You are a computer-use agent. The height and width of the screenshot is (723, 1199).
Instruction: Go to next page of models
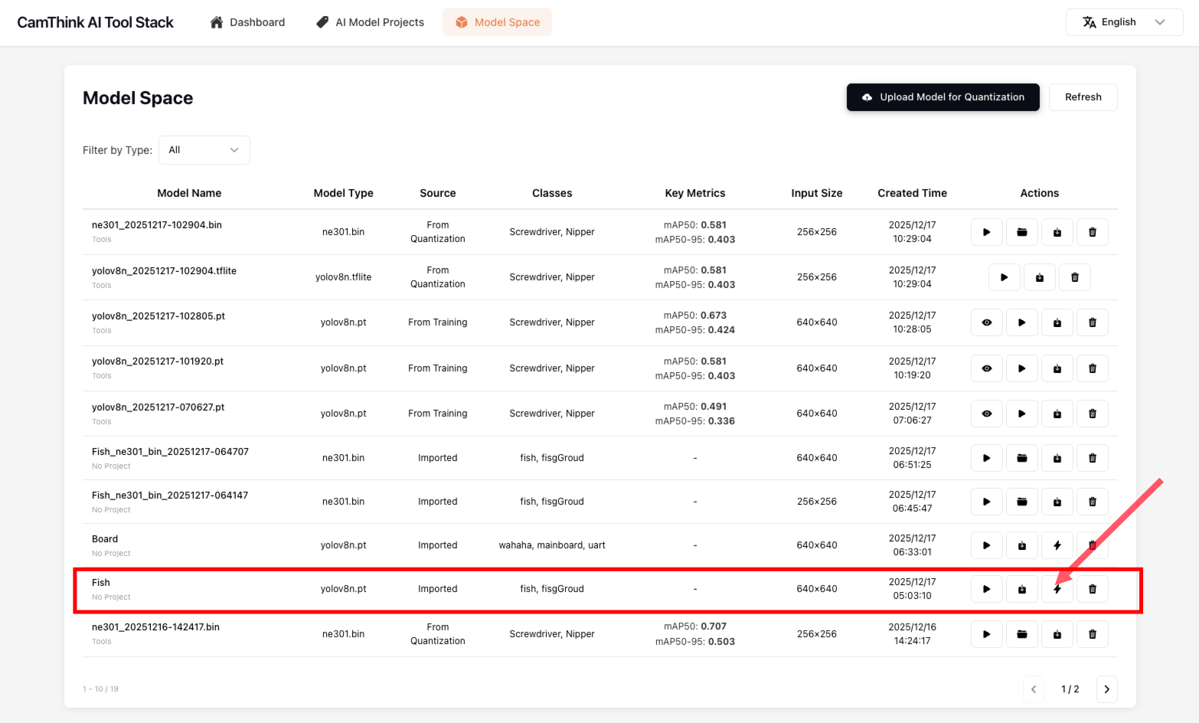(1106, 689)
